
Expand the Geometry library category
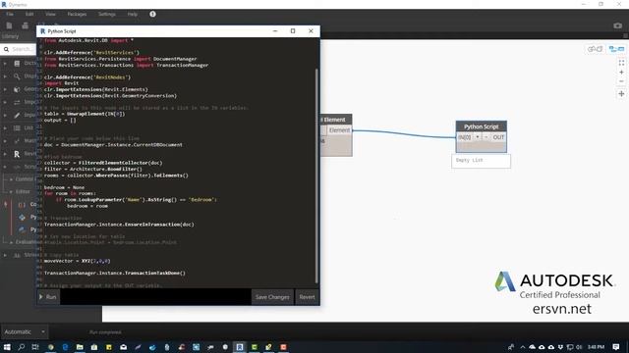[5, 89]
